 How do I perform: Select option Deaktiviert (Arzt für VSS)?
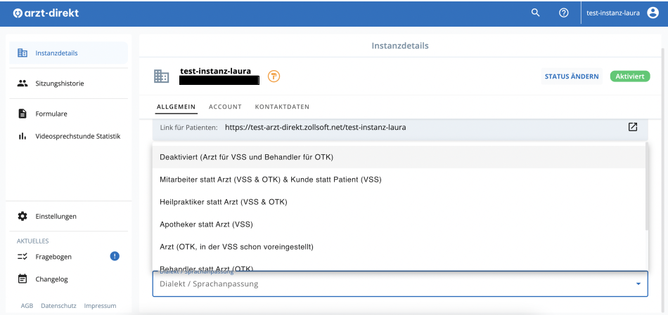point(246,156)
